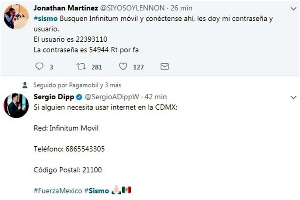Click the envelope direct message icon

coord(164,67)
